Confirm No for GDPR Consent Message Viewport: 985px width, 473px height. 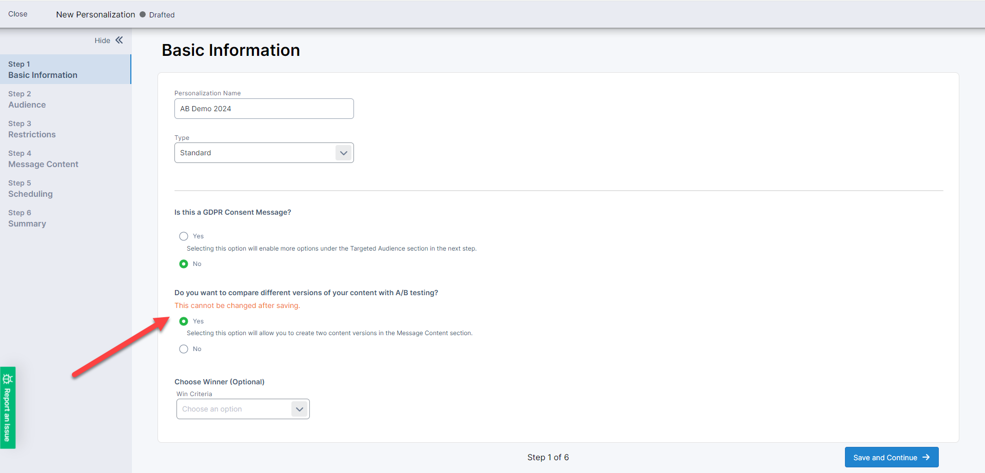click(x=184, y=263)
